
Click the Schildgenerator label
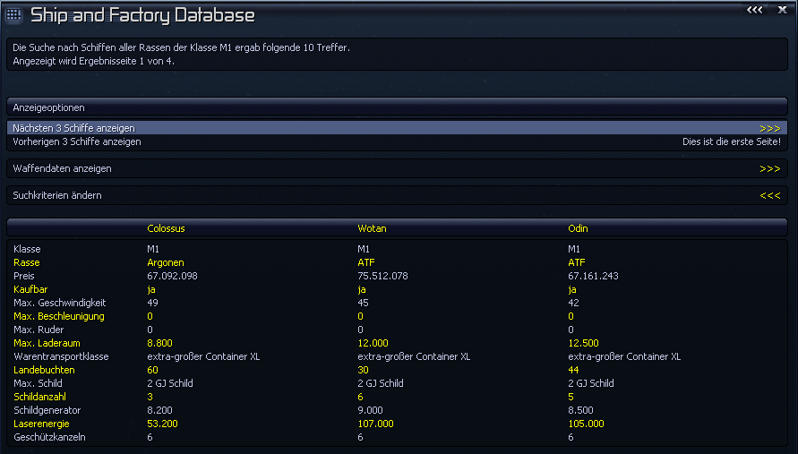[47, 410]
